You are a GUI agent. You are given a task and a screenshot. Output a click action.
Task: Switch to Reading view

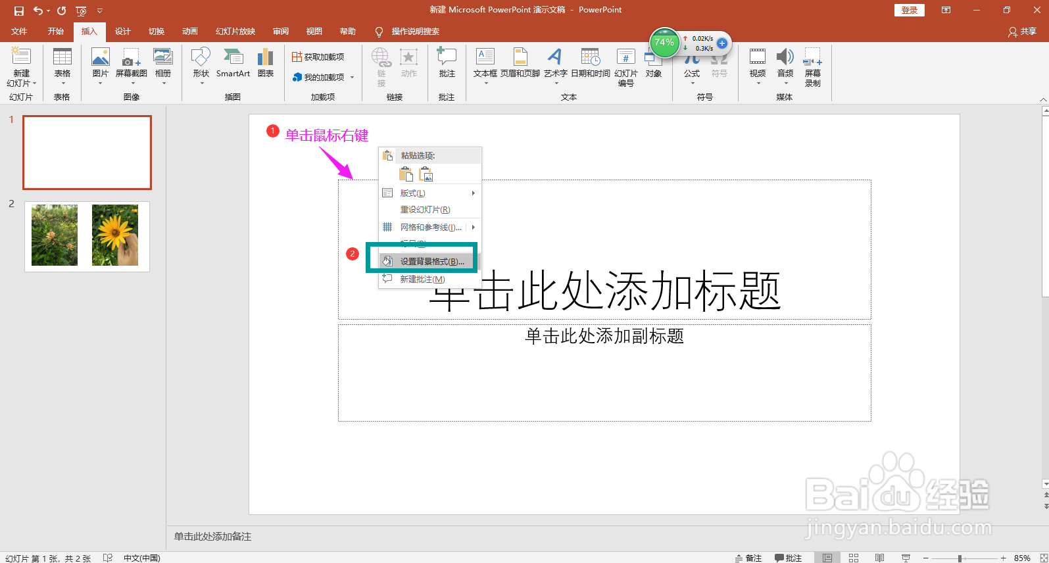879,558
